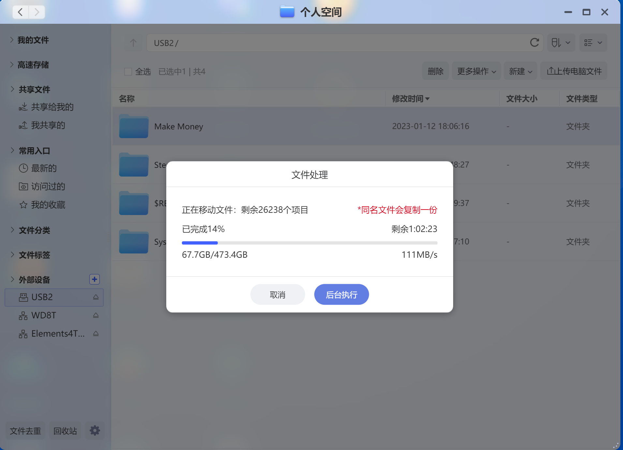Open 我的收藏 favorites
The width and height of the screenshot is (623, 450).
click(x=48, y=205)
